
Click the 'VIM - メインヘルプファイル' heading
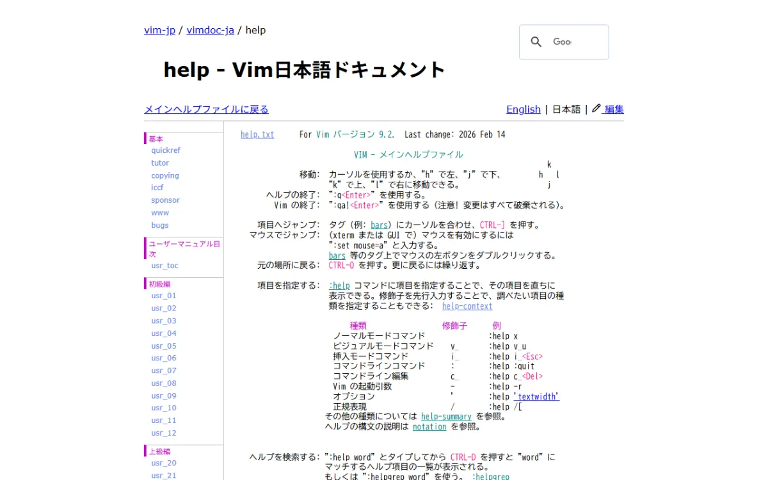[408, 155]
